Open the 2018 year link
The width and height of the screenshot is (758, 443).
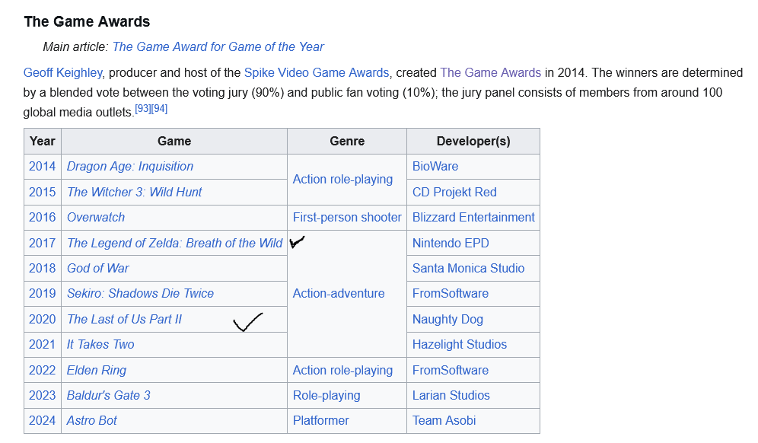tap(42, 268)
